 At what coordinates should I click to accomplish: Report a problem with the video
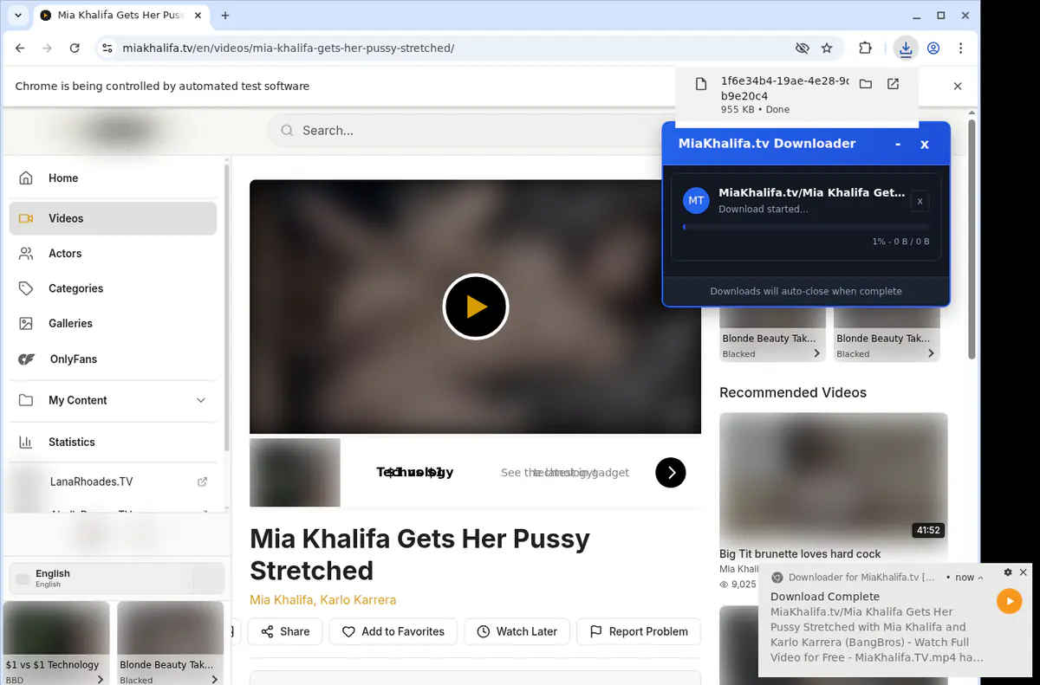(639, 631)
